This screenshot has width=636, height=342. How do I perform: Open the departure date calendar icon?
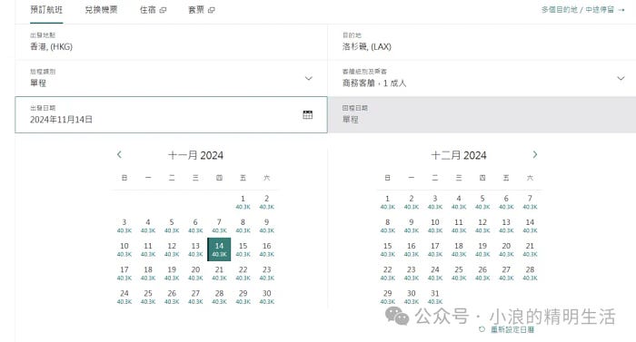(307, 114)
